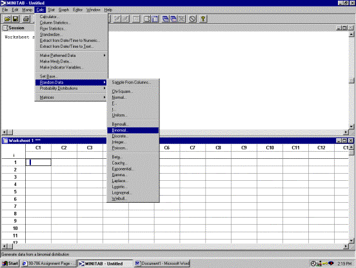Open the Stat menu

click(x=52, y=10)
